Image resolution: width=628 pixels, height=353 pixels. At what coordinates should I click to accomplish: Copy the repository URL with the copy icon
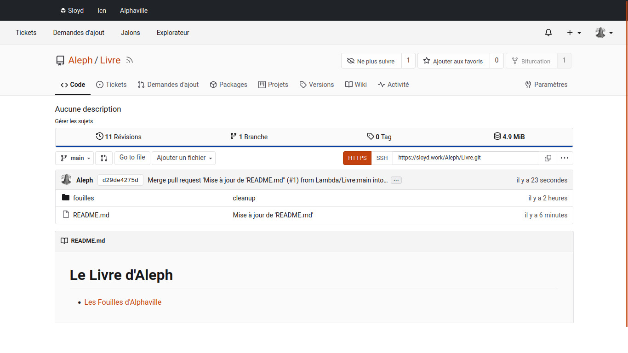pos(548,158)
